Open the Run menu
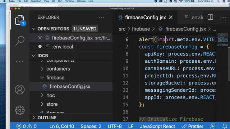Viewport: 230px width, 129px height. click(60, 1)
